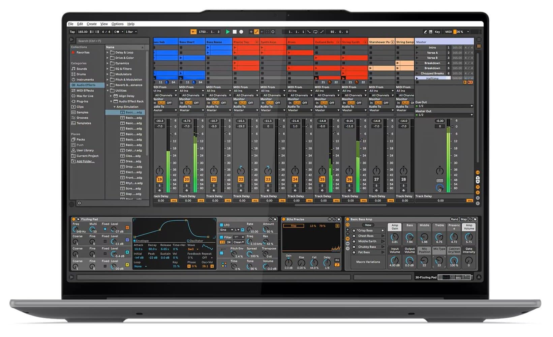Expand the Delay & Loop folder
The width and height of the screenshot is (553, 337).
point(108,53)
